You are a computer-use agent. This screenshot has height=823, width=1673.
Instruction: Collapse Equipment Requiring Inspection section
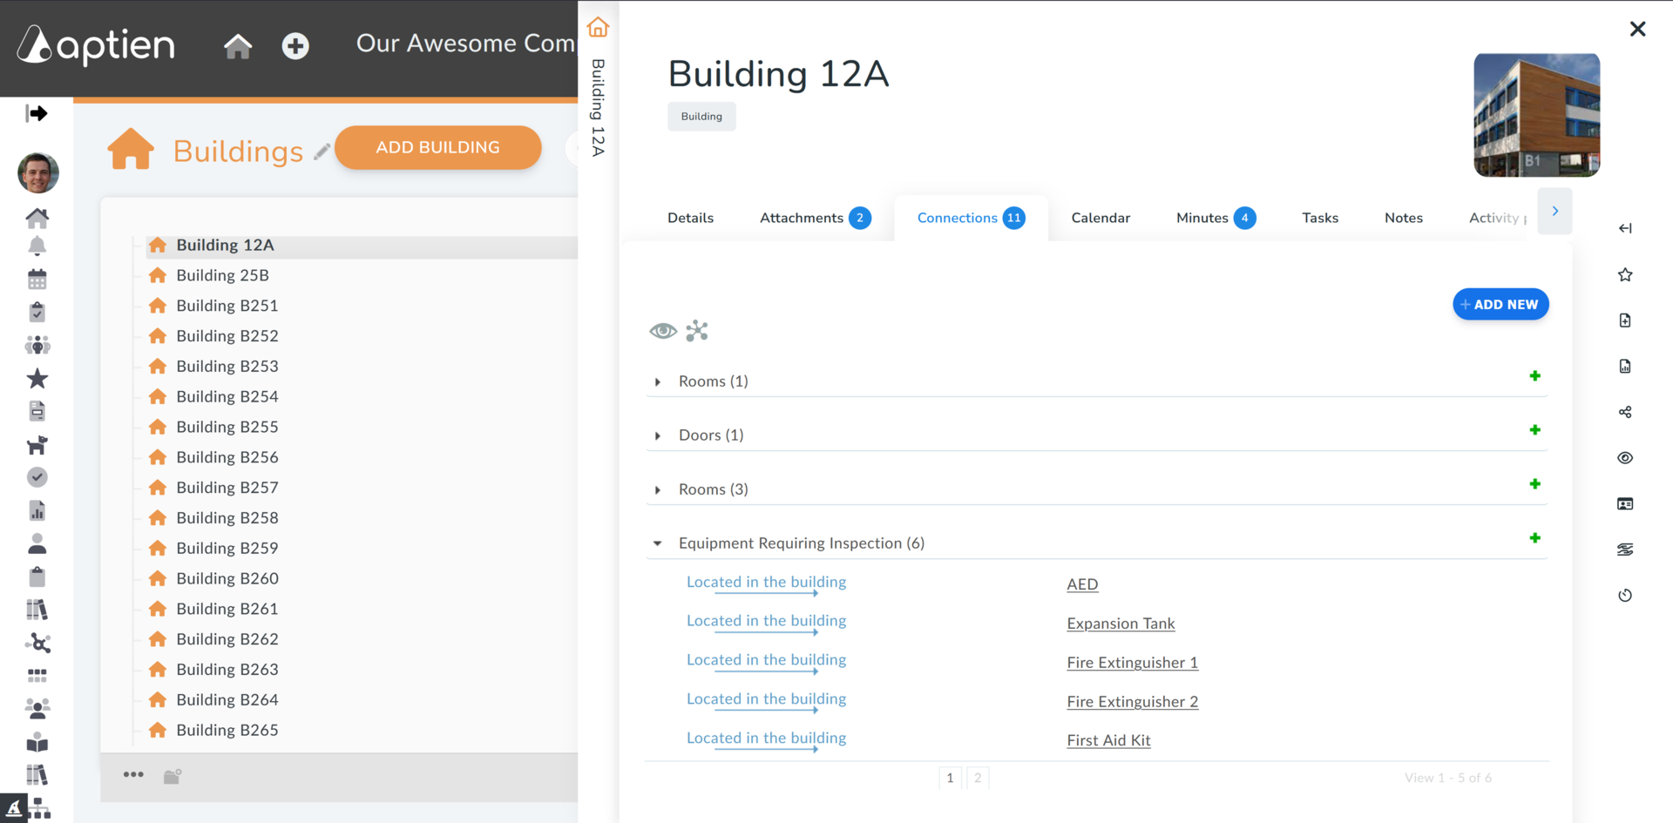coord(658,543)
